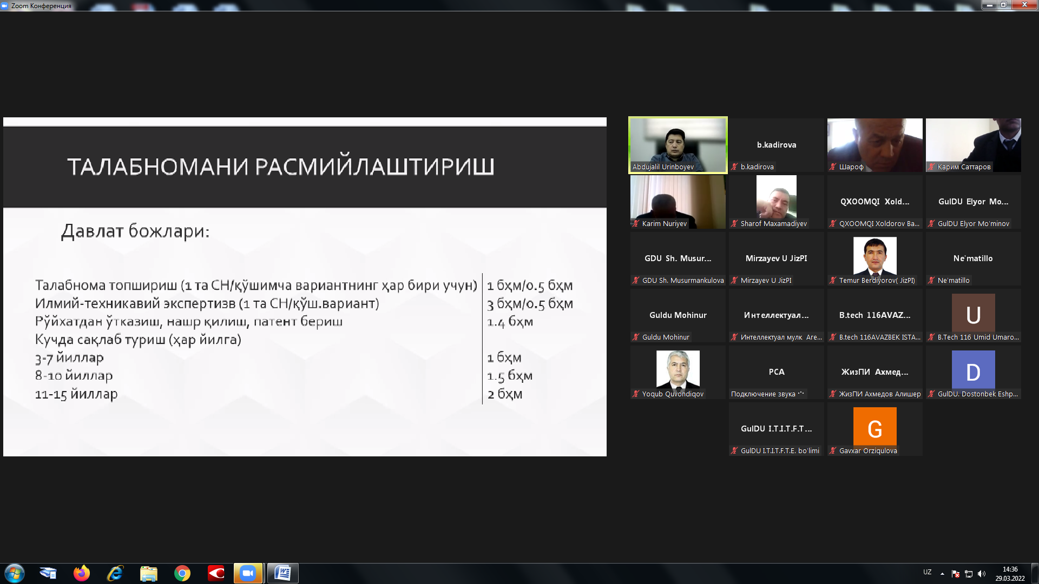Click the network tray icon
This screenshot has height=584, width=1039.
(969, 574)
